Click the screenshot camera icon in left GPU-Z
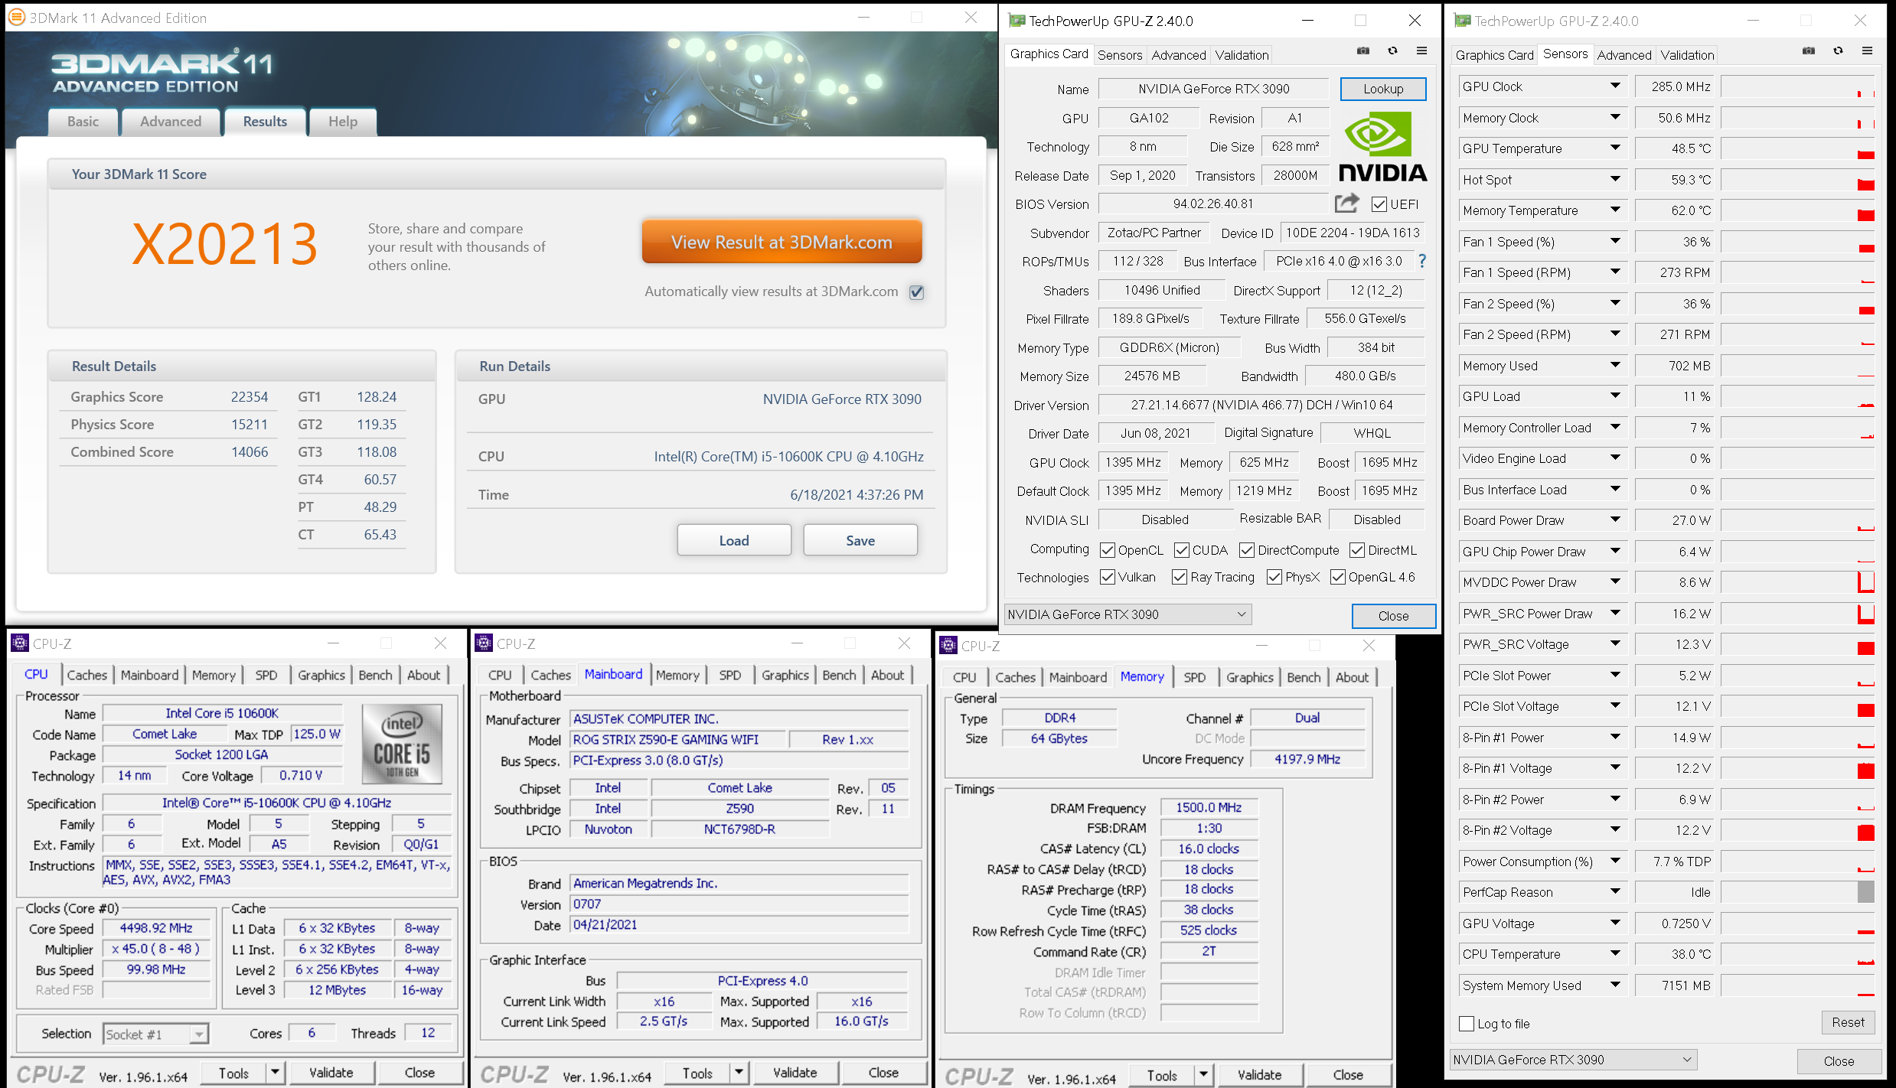Image resolution: width=1896 pixels, height=1088 pixels. [1363, 51]
